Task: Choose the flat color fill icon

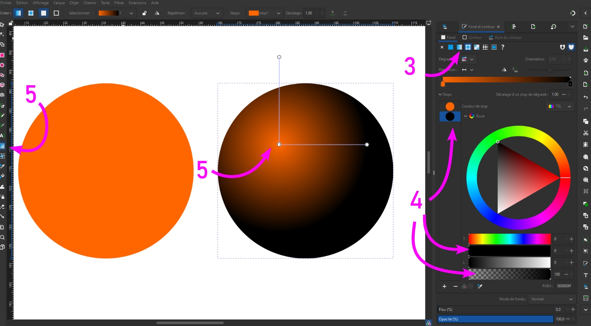Action: (x=450, y=47)
